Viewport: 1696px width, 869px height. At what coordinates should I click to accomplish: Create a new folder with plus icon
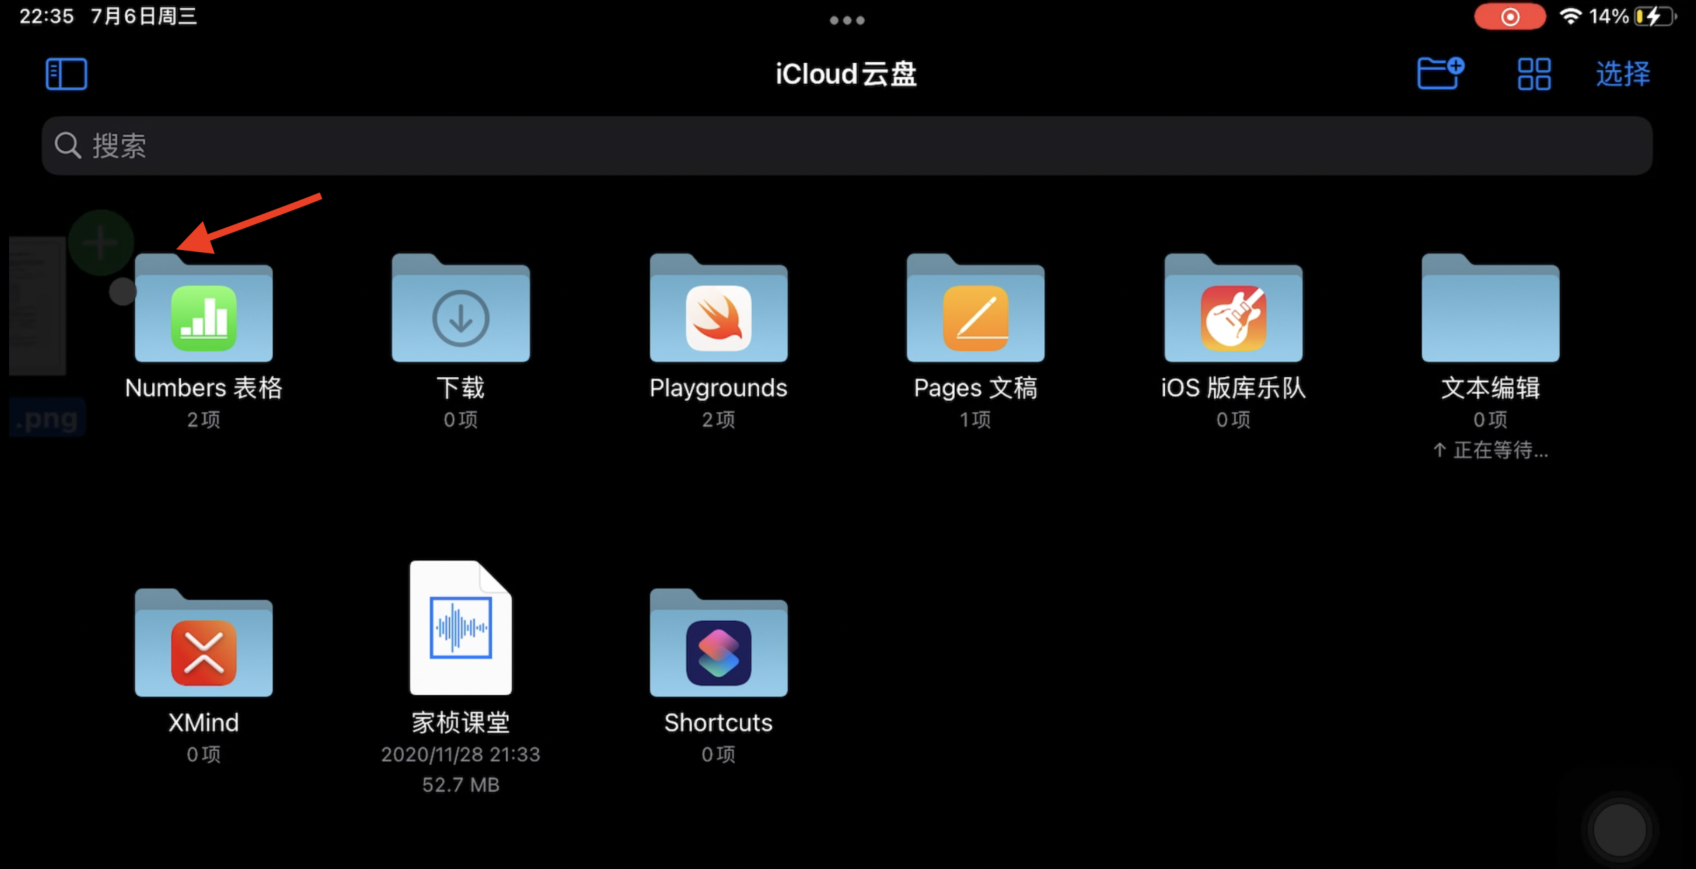pos(1439,74)
